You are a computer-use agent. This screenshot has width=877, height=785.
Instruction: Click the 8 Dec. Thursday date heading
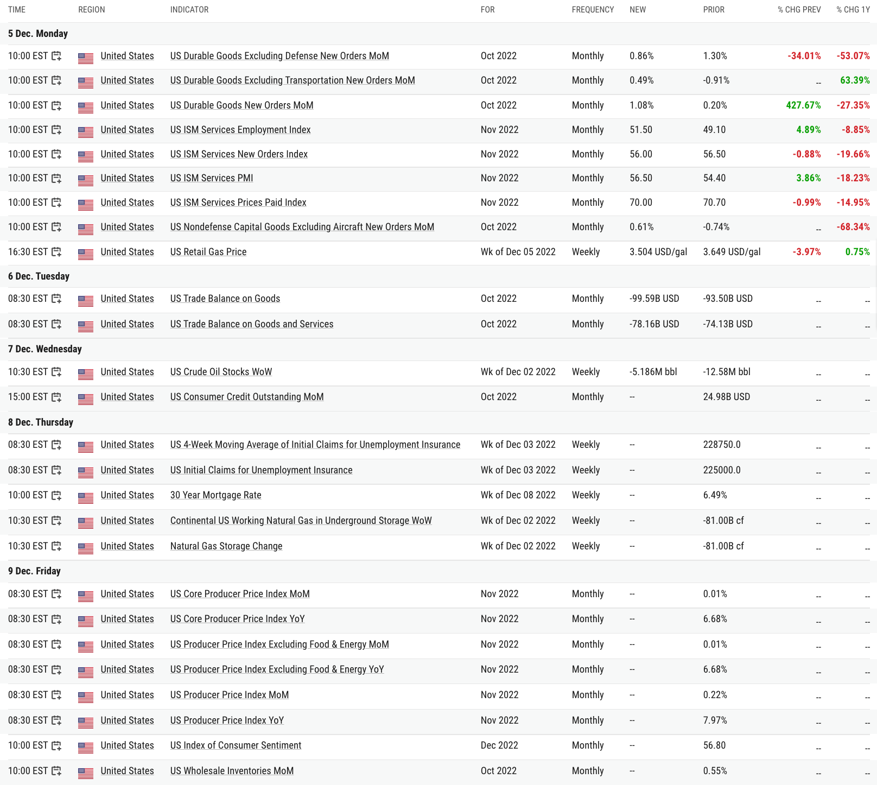(41, 422)
